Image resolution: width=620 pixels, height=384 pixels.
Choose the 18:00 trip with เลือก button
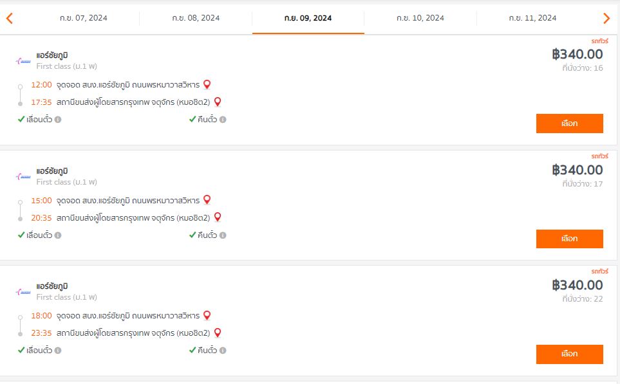pyautogui.click(x=569, y=354)
